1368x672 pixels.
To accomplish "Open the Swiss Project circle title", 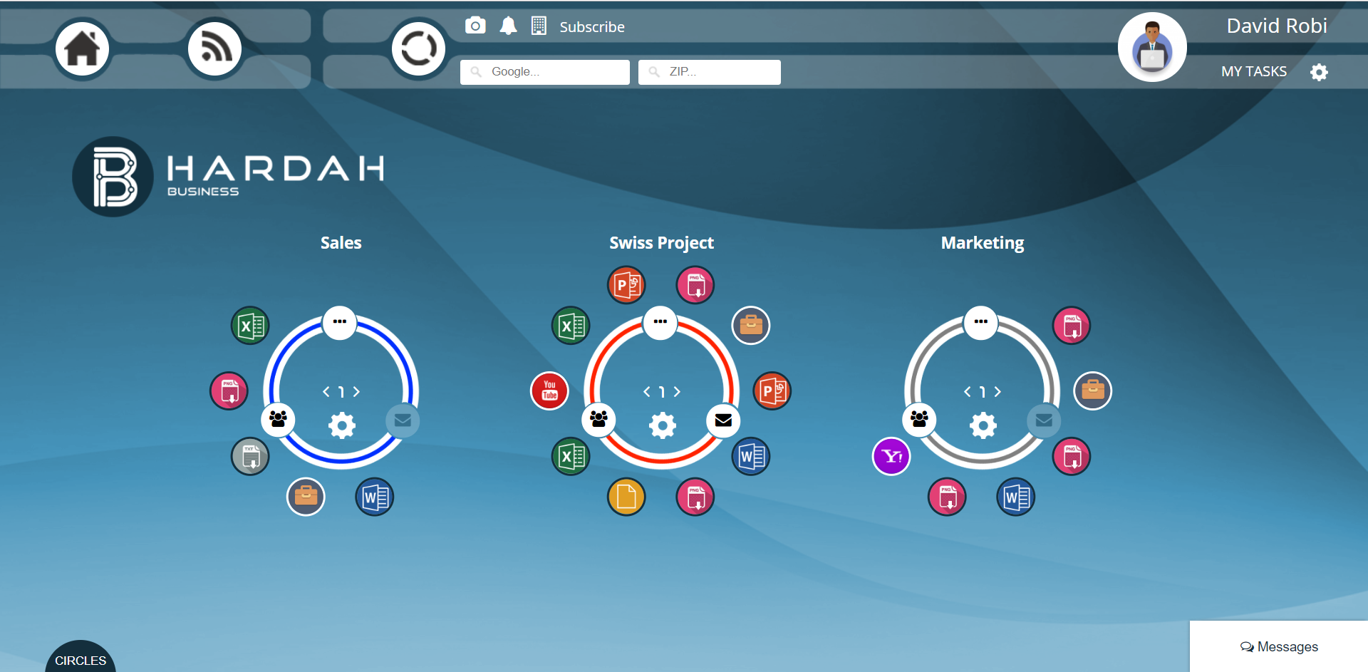I will (661, 243).
